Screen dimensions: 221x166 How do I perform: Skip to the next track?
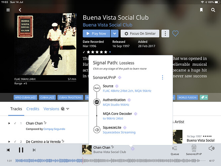pyautogui.click(x=34, y=150)
